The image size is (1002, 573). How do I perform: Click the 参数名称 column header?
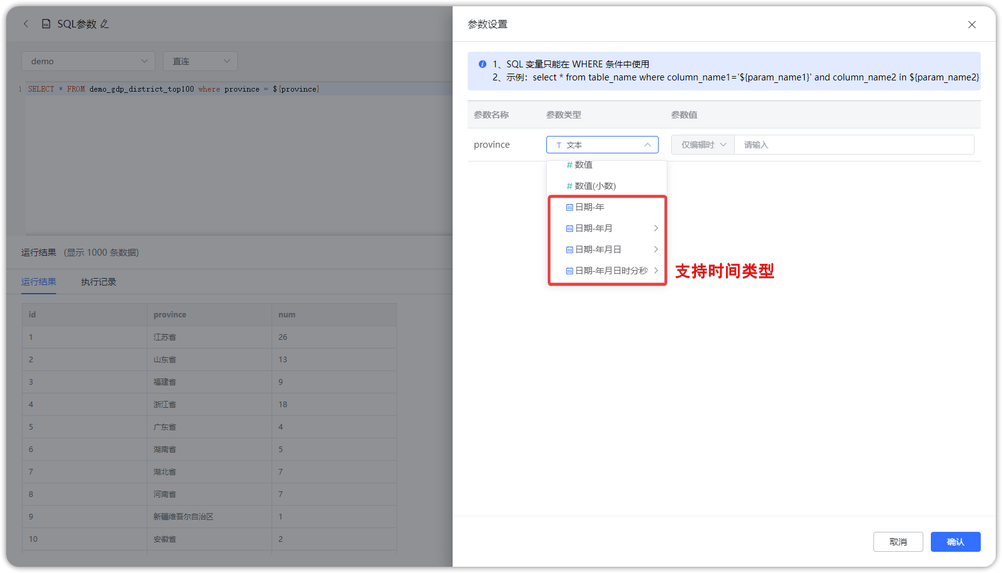click(491, 115)
